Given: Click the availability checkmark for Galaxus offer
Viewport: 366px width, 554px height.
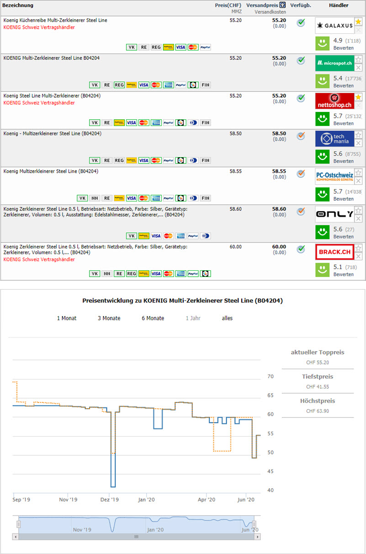Looking at the screenshot, I should [301, 22].
